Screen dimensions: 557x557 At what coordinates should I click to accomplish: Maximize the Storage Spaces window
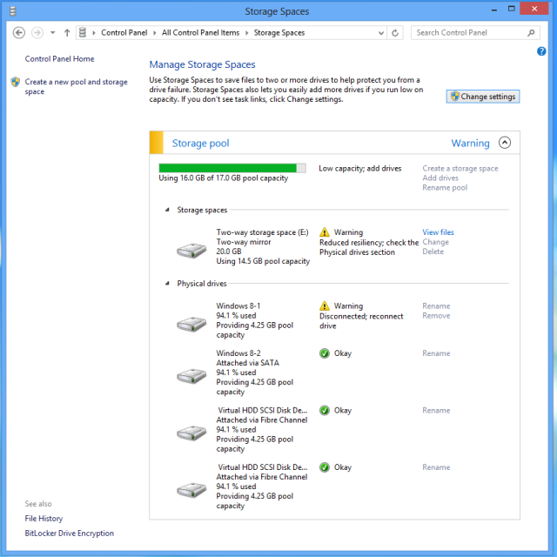(x=511, y=9)
